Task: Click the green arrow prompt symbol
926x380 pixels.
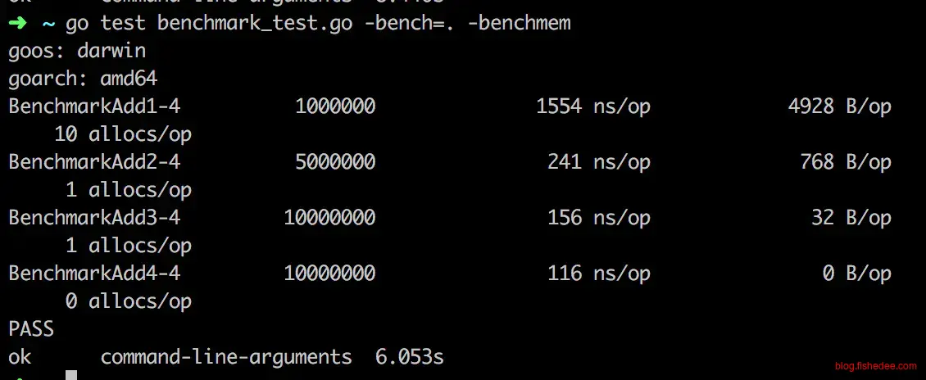Action: point(17,23)
